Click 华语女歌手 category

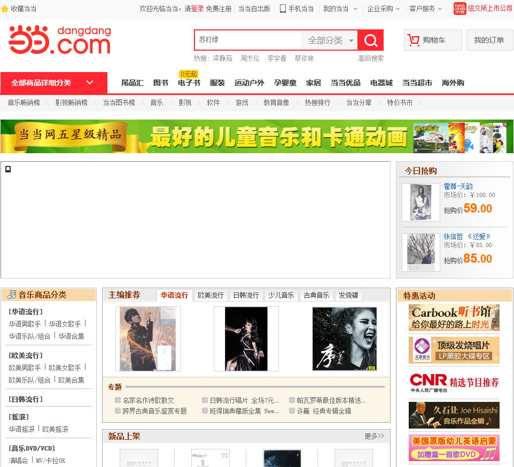[x=65, y=324]
